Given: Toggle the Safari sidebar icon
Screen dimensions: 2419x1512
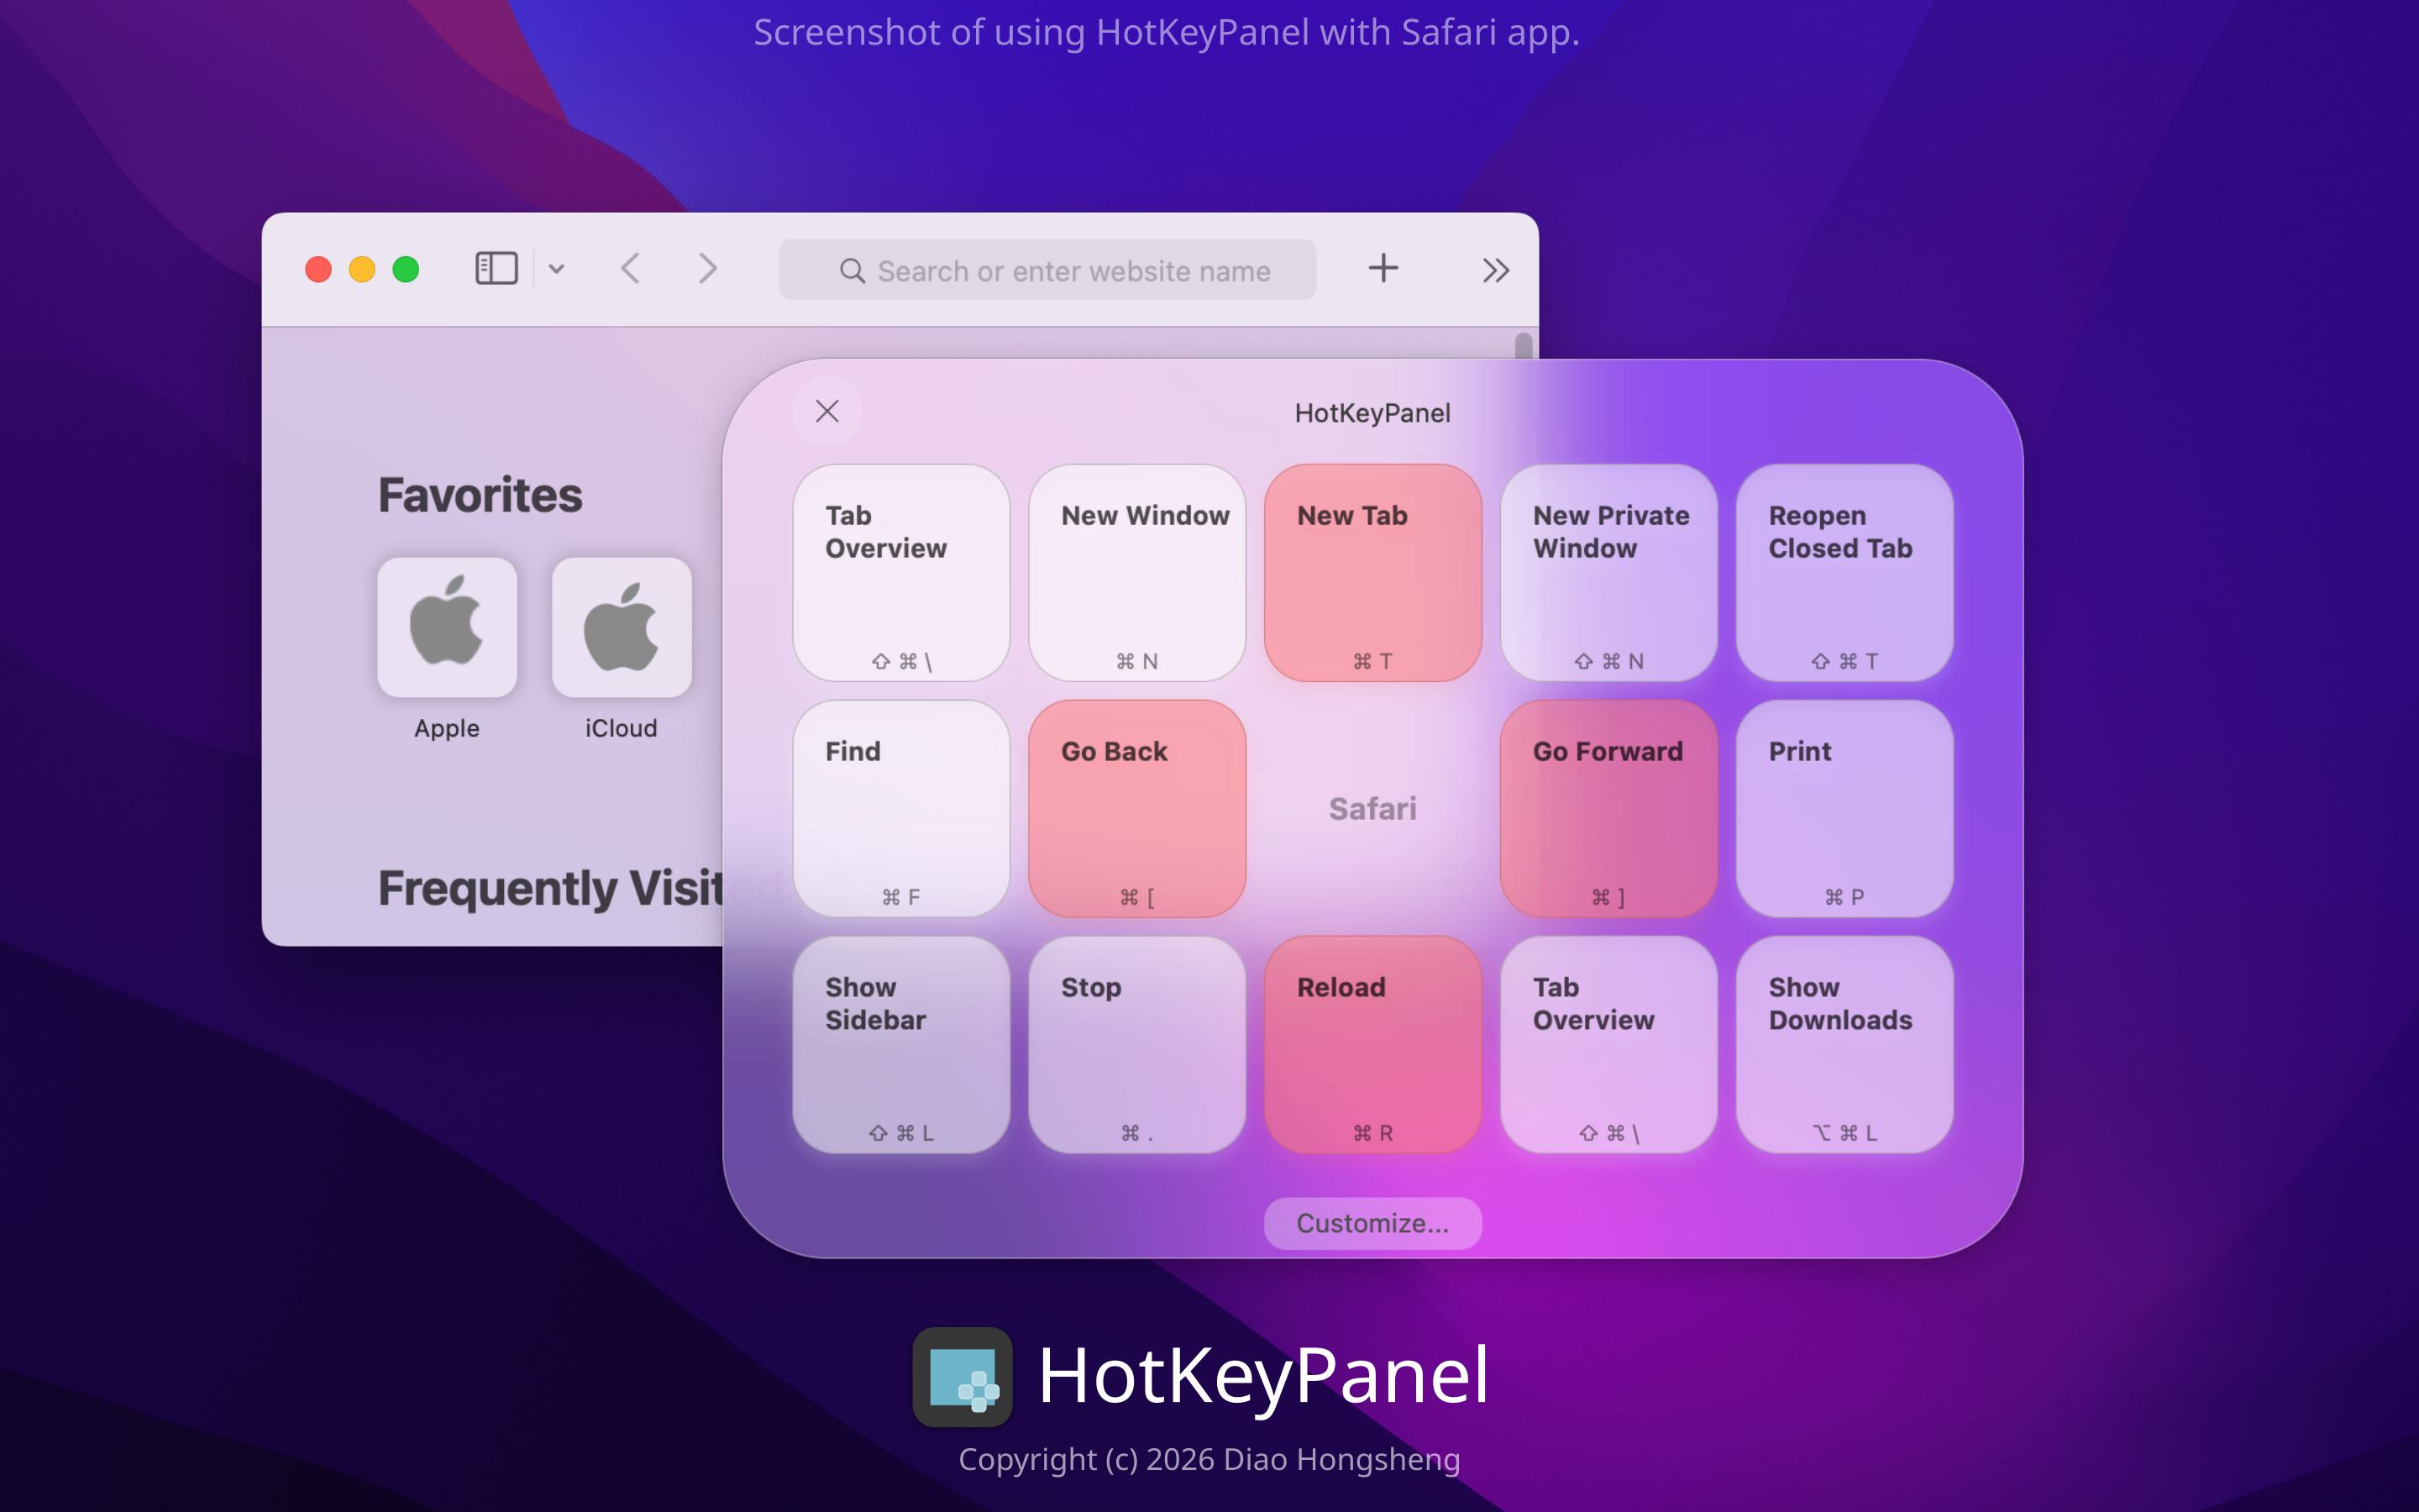Looking at the screenshot, I should [x=496, y=268].
